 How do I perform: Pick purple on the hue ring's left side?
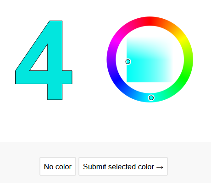point(111,59)
